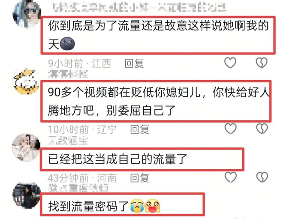Reply to the 10小时前 Liaoning comment
The width and height of the screenshot is (283, 219).
(x=140, y=129)
